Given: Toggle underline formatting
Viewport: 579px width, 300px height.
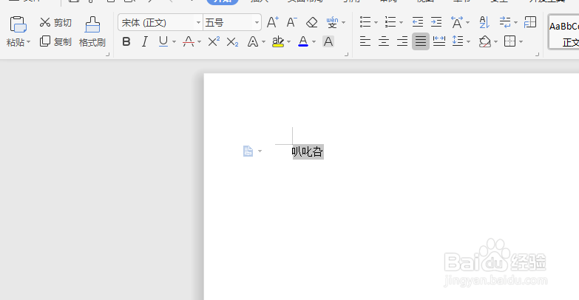Looking at the screenshot, I should click(163, 41).
